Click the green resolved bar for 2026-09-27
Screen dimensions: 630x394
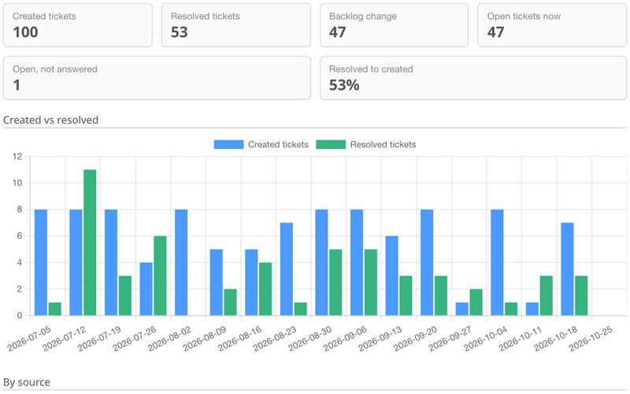(x=476, y=303)
